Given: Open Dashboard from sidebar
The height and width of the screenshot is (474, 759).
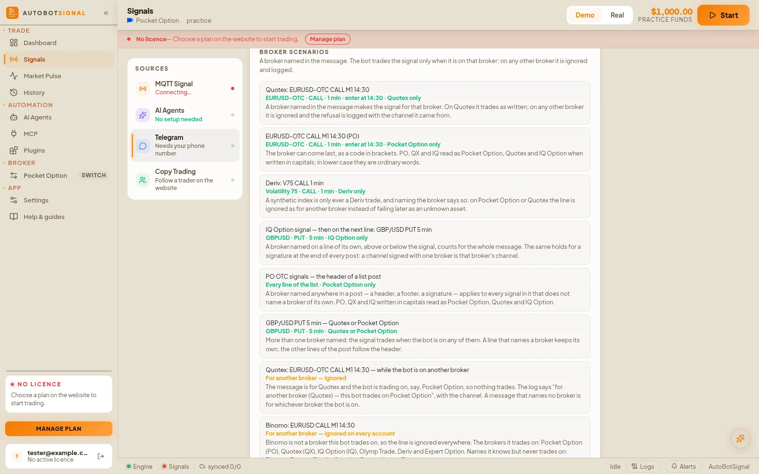Looking at the screenshot, I should coord(59,43).
